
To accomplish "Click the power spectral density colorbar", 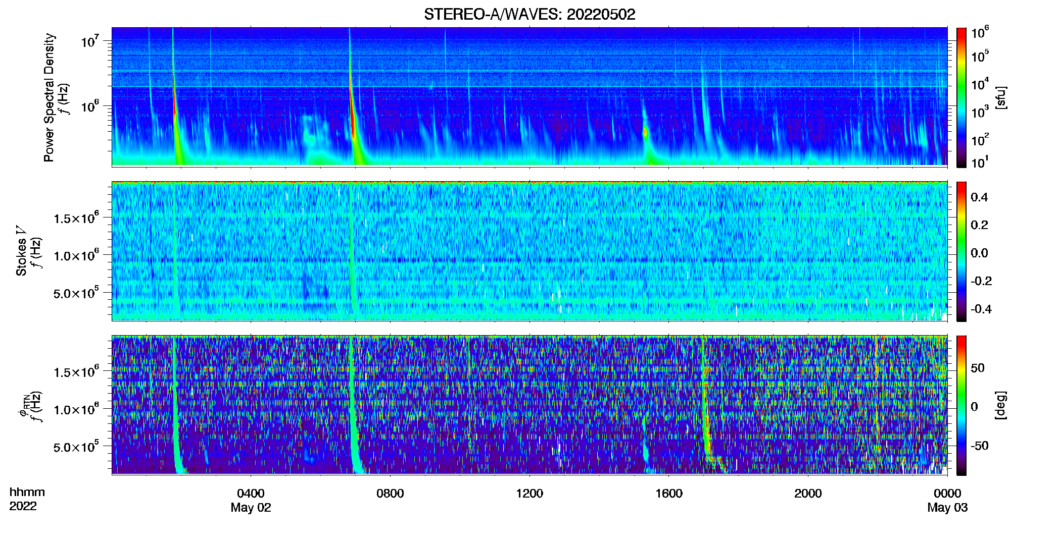I will point(961,97).
